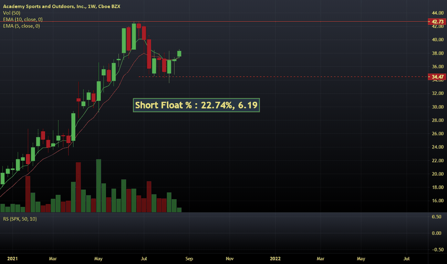The image size is (447, 264).
Task: Click the Mar label after 2022
Action: pos(320,259)
